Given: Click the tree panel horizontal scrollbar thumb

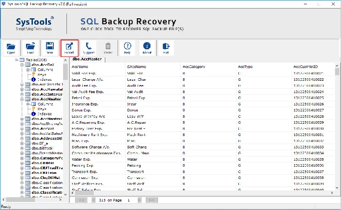Looking at the screenshot, I should click(x=20, y=199).
